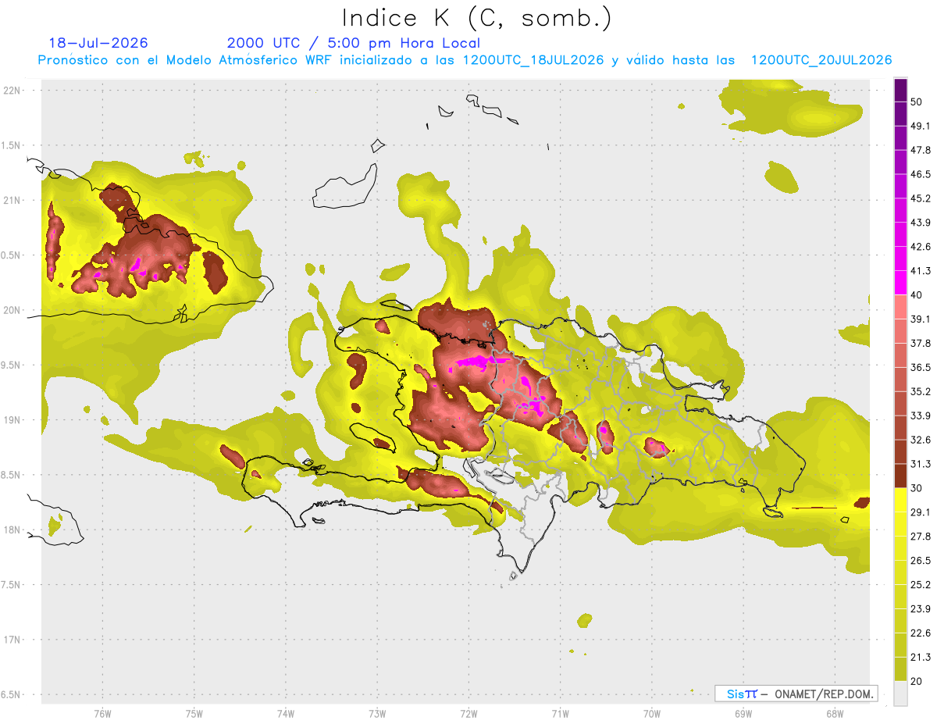Click the '2000 UTC / 5:00 pm Hora Local' time label

[353, 43]
